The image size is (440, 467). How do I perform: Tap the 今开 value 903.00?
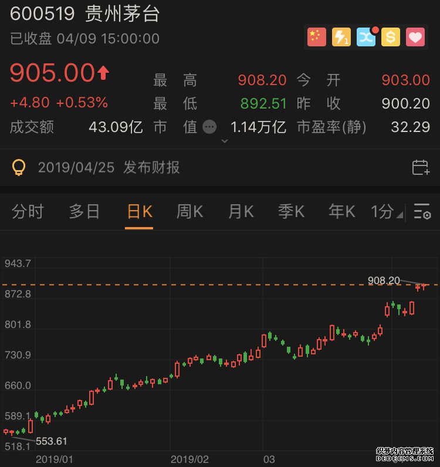coord(406,80)
